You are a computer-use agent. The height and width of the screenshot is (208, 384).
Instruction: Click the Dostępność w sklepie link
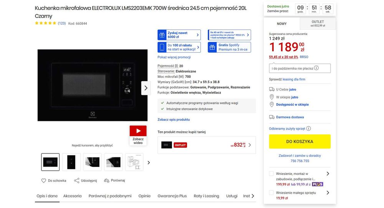point(292,104)
